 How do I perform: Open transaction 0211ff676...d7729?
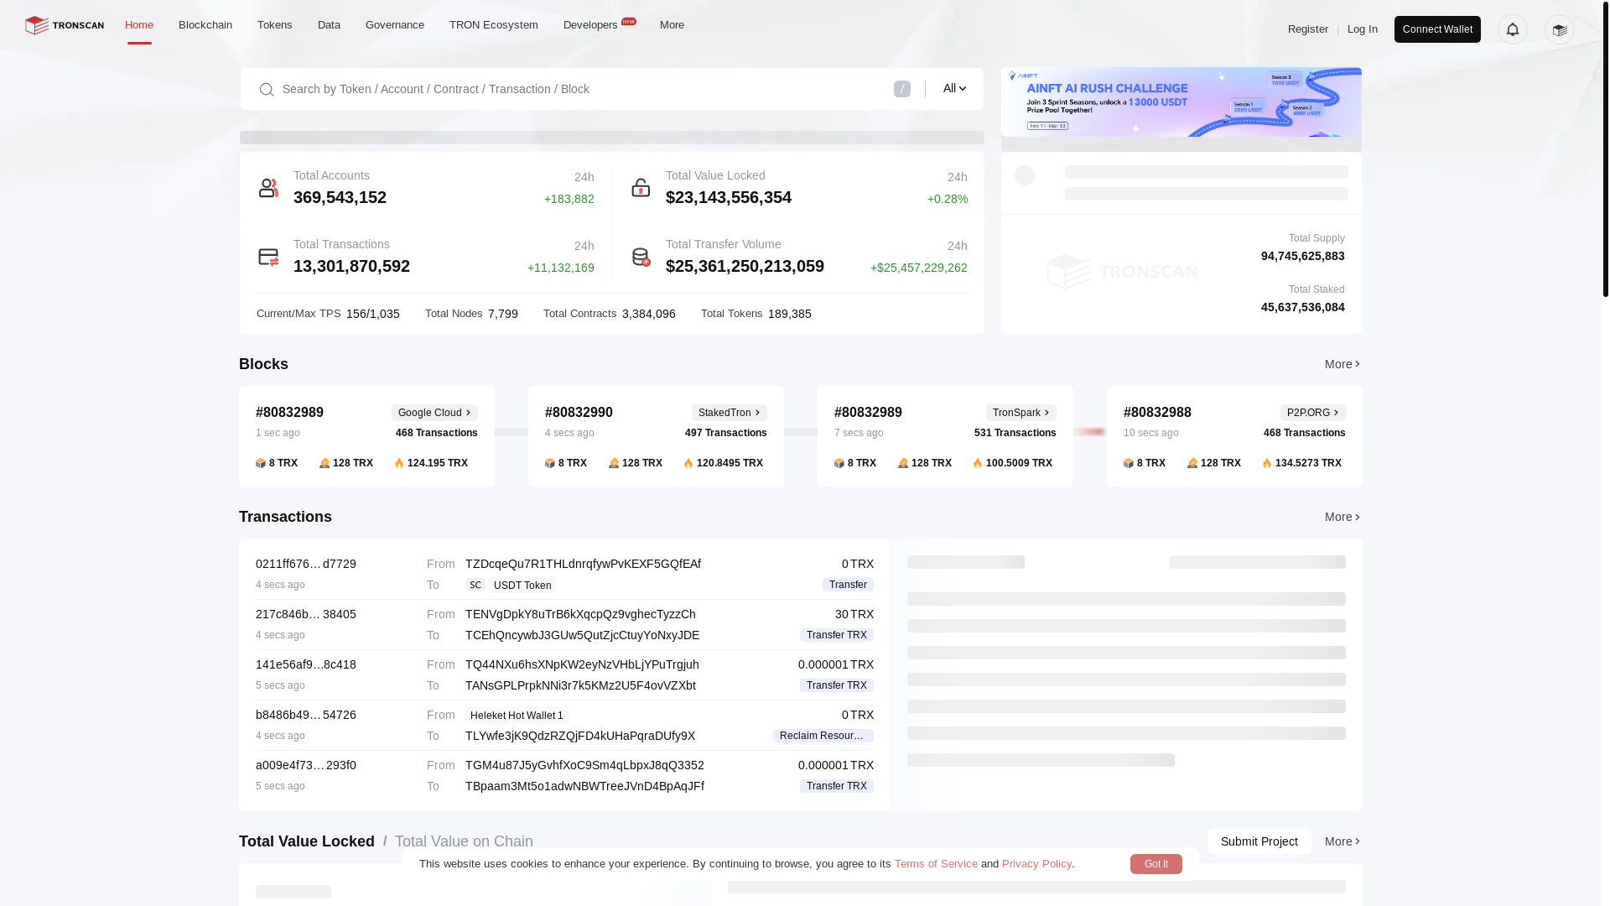tap(306, 564)
